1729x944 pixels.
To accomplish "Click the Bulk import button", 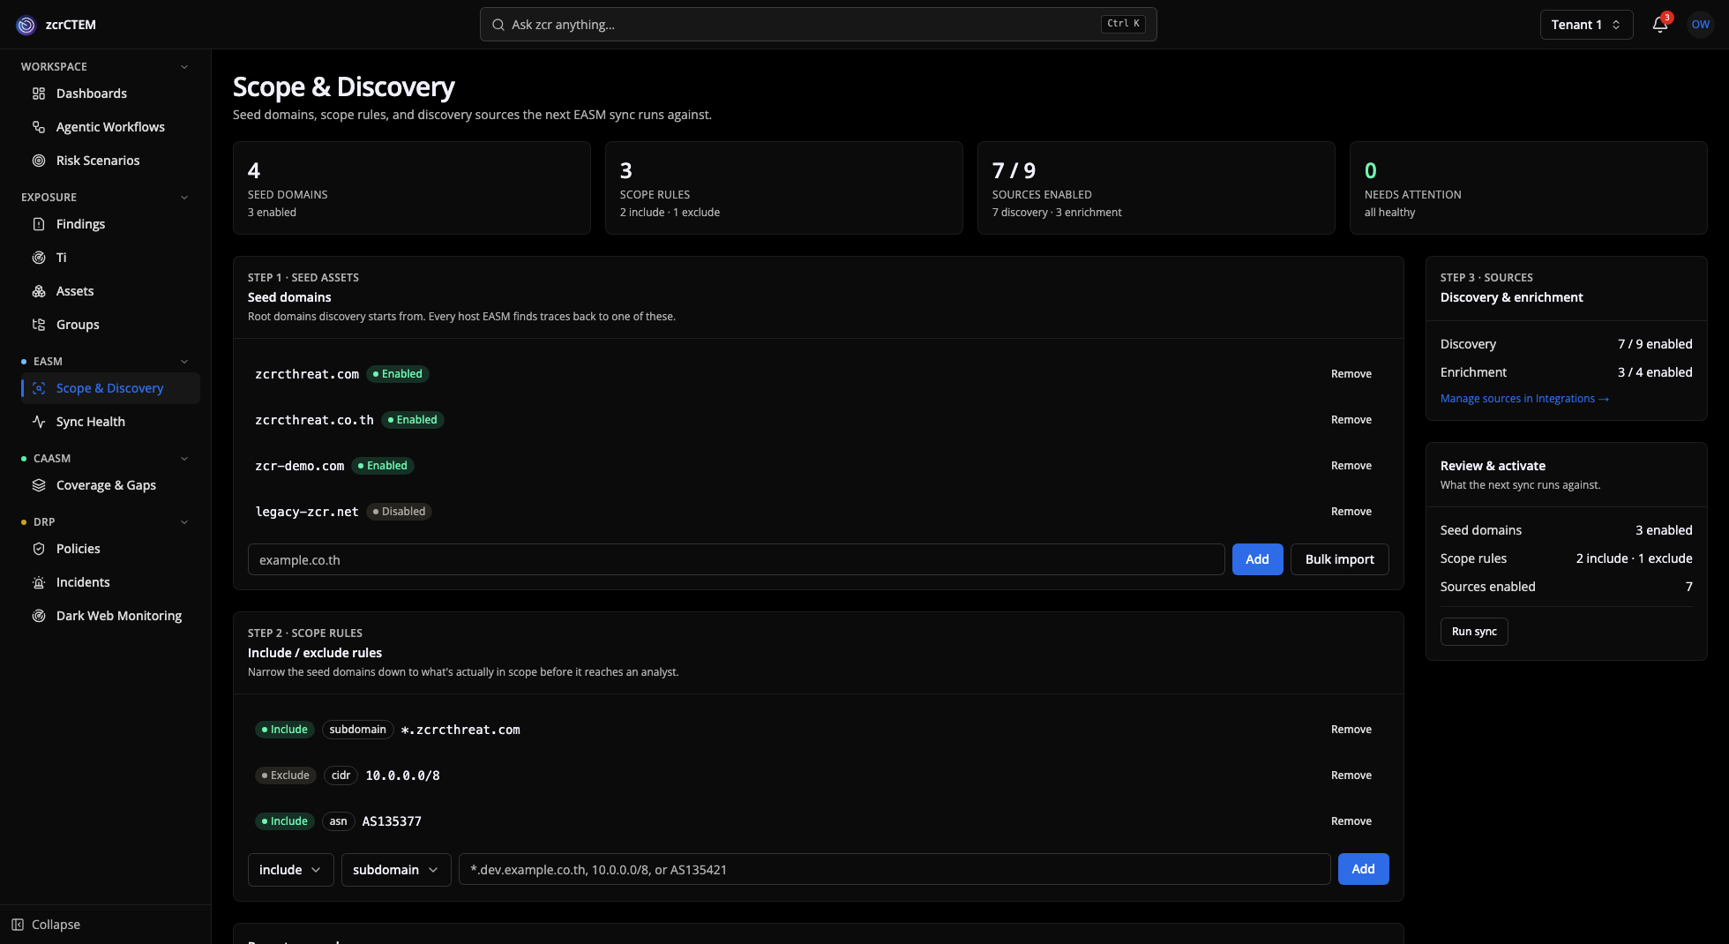I will (x=1339, y=559).
